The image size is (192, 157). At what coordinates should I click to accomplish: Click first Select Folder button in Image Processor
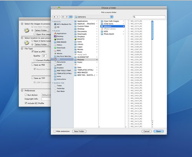point(42,30)
